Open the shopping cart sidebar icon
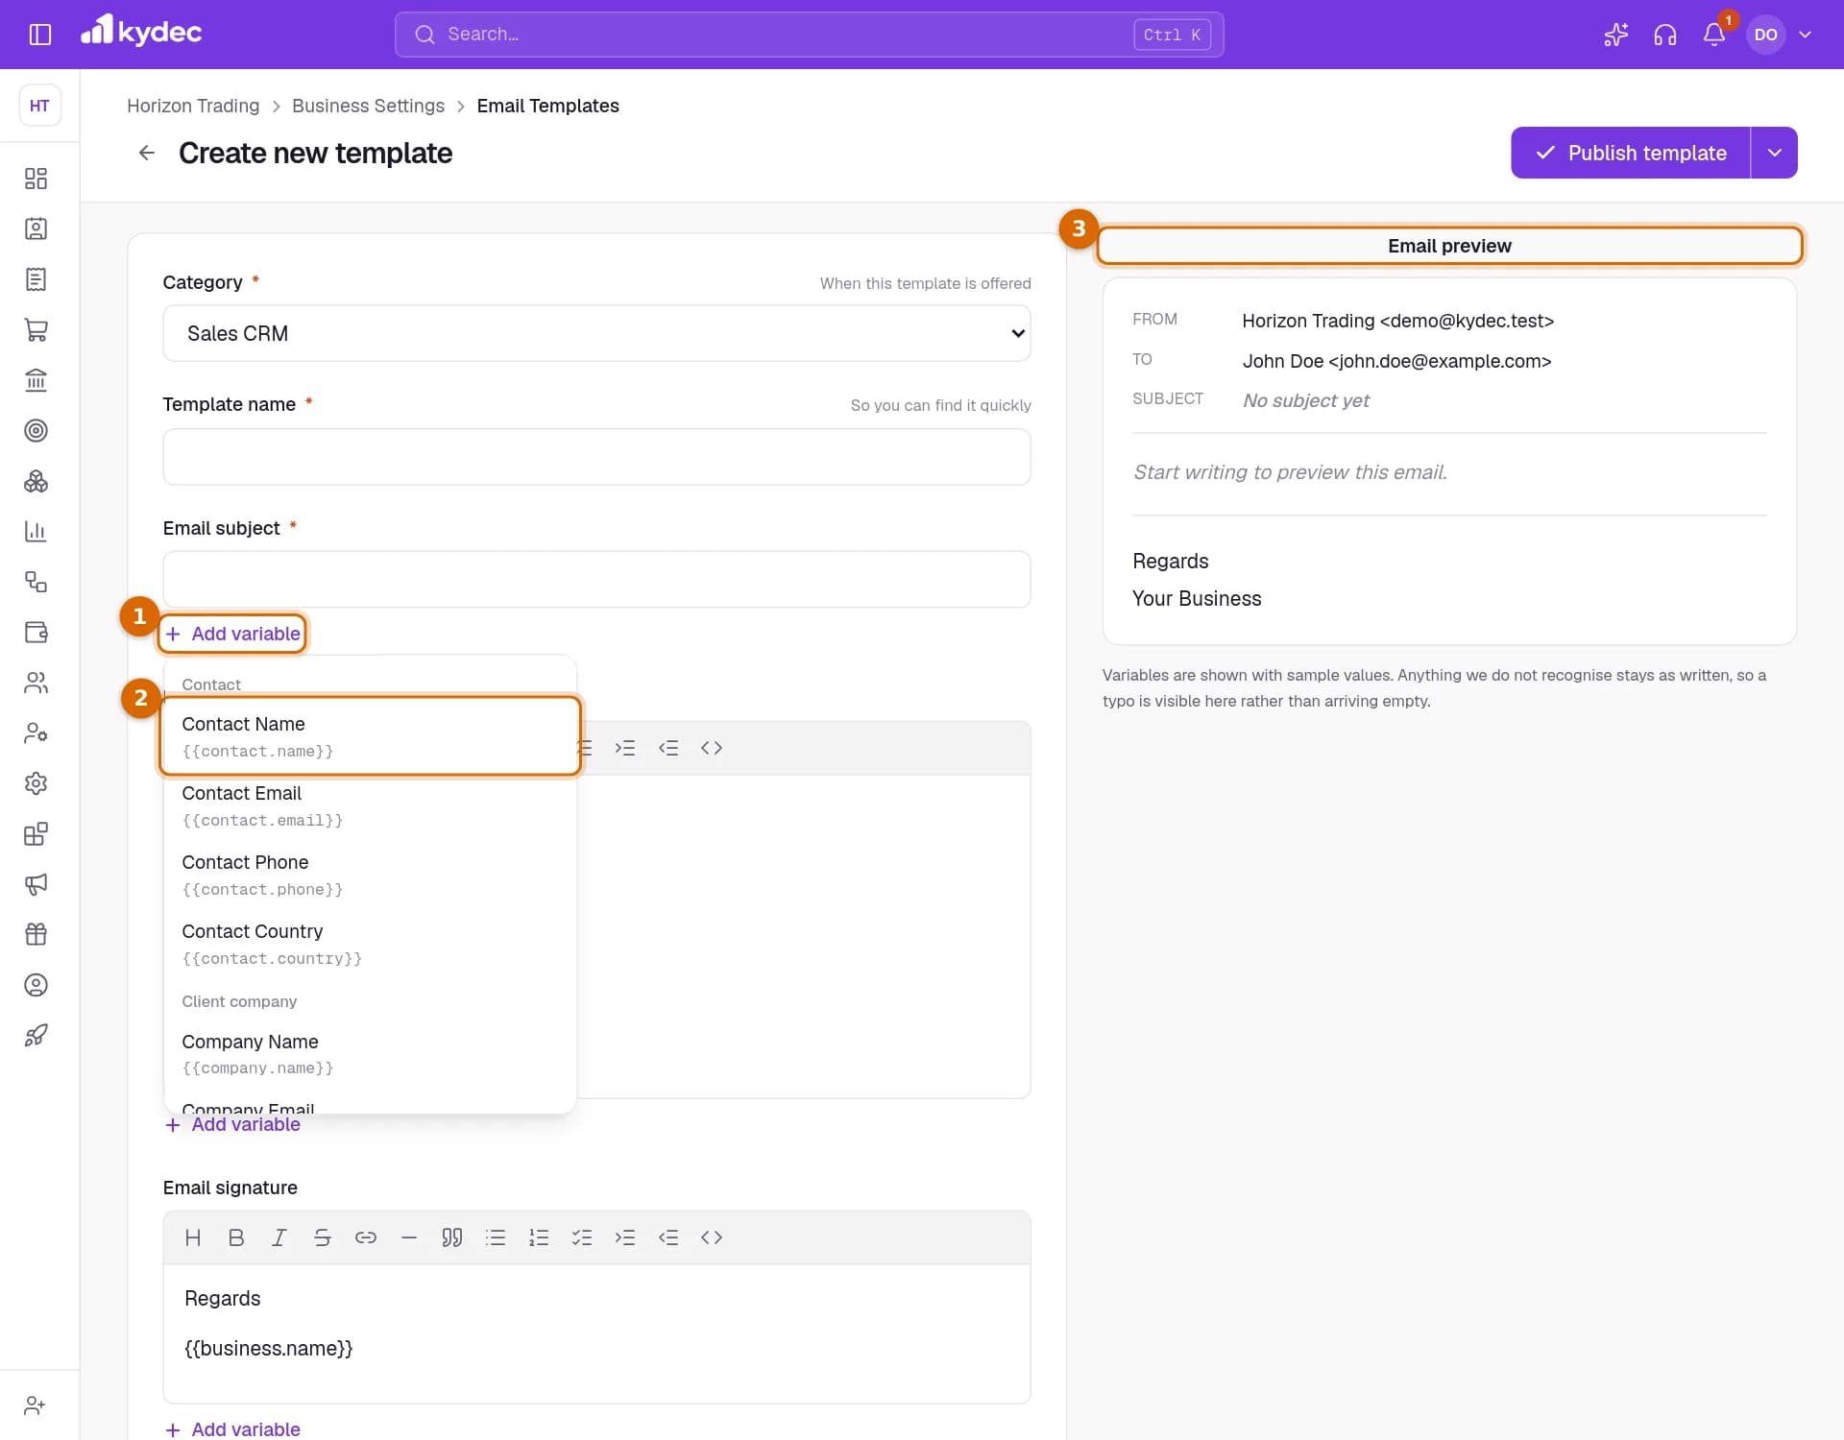The width and height of the screenshot is (1844, 1440). [36, 329]
